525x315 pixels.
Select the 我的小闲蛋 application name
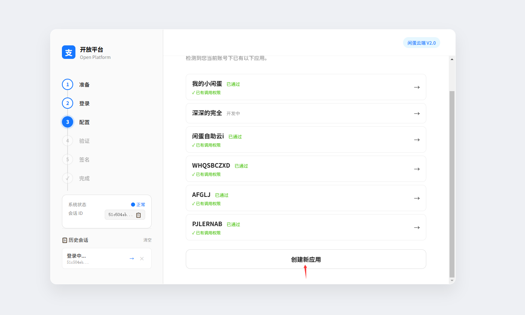click(207, 84)
